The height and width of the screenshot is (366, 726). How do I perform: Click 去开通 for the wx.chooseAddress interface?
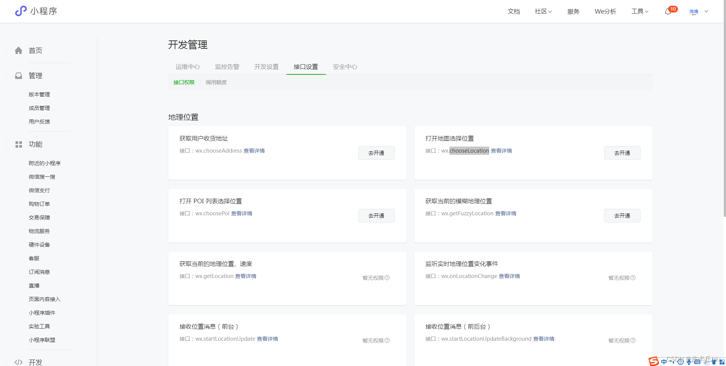[x=376, y=153]
